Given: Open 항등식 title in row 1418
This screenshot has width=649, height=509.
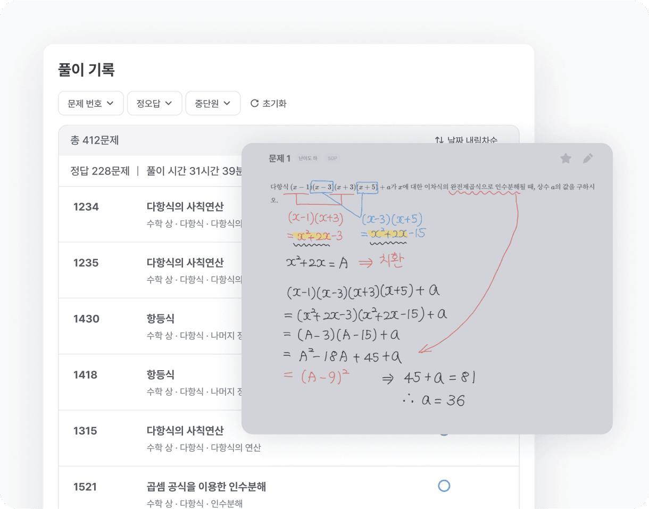Looking at the screenshot, I should click(160, 374).
